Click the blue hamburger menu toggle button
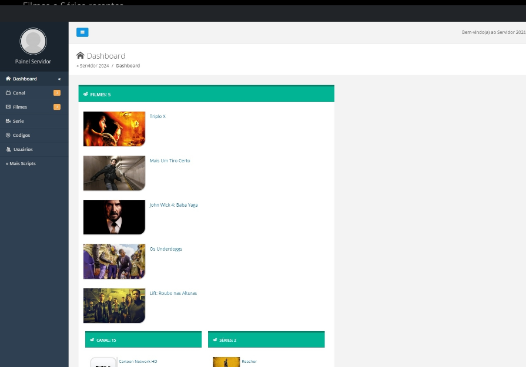526x367 pixels. [x=82, y=32]
